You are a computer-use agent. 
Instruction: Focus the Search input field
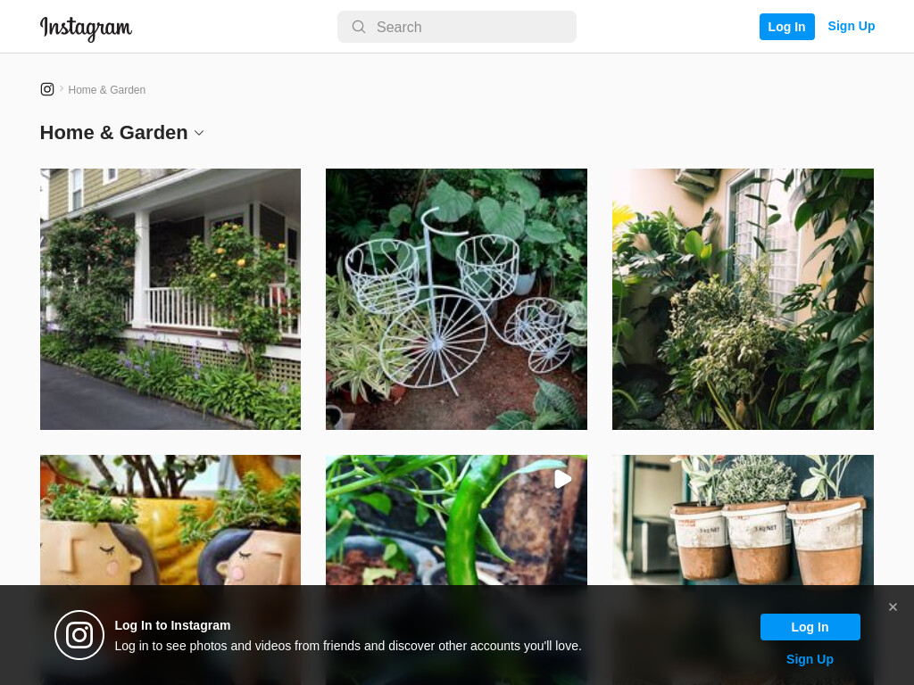(456, 27)
